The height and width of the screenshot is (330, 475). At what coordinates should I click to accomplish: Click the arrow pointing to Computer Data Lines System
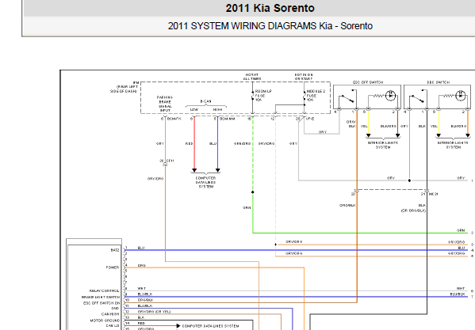click(x=178, y=326)
